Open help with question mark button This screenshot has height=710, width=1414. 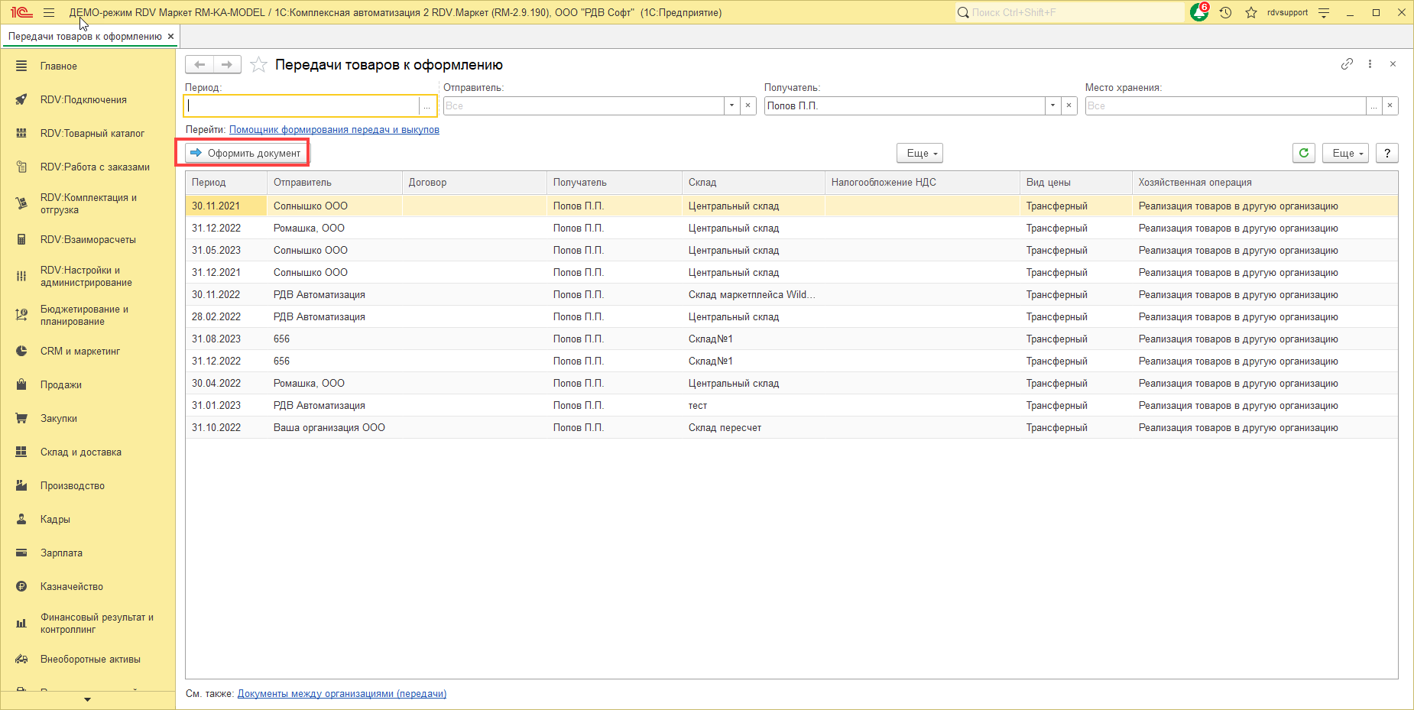point(1386,153)
